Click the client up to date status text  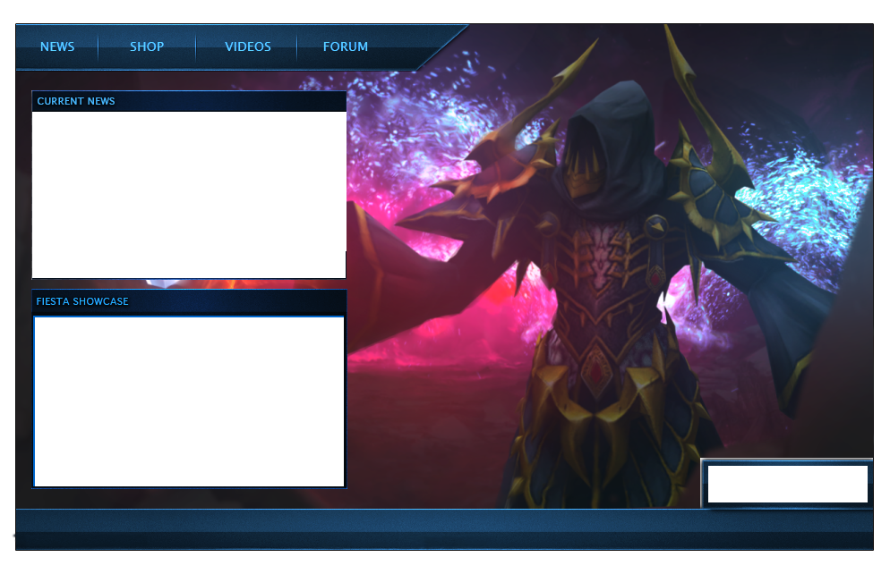click(x=72, y=551)
